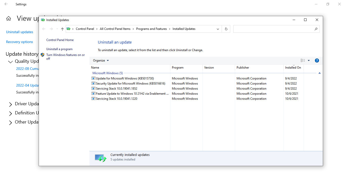Maximize the Installed Updates window
Viewport: 345px width, 183px height.
click(305, 20)
